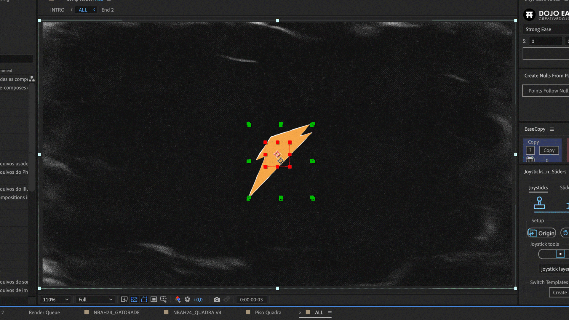
Task: Toggle Region of Interest icon
Action: (x=154, y=300)
